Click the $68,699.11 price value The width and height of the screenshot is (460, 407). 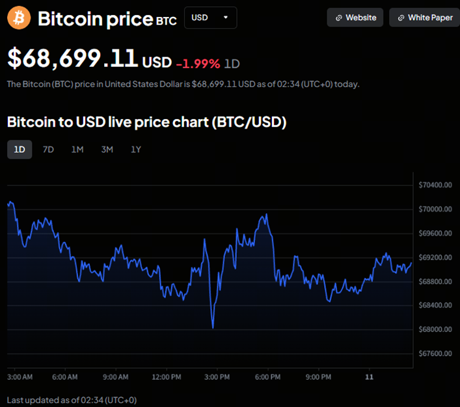coord(72,59)
